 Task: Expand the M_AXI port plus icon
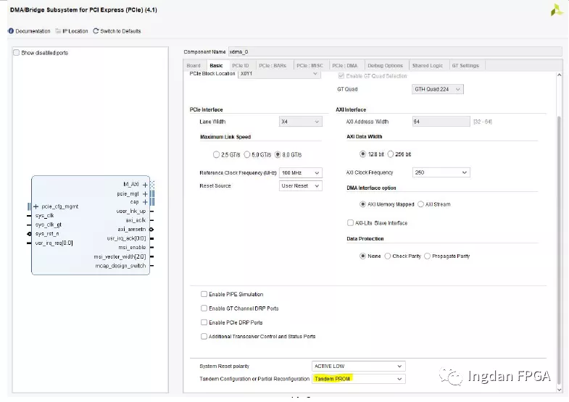[x=145, y=185]
